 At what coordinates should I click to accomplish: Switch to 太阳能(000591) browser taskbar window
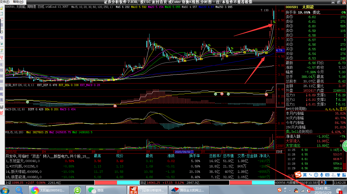click(49, 190)
